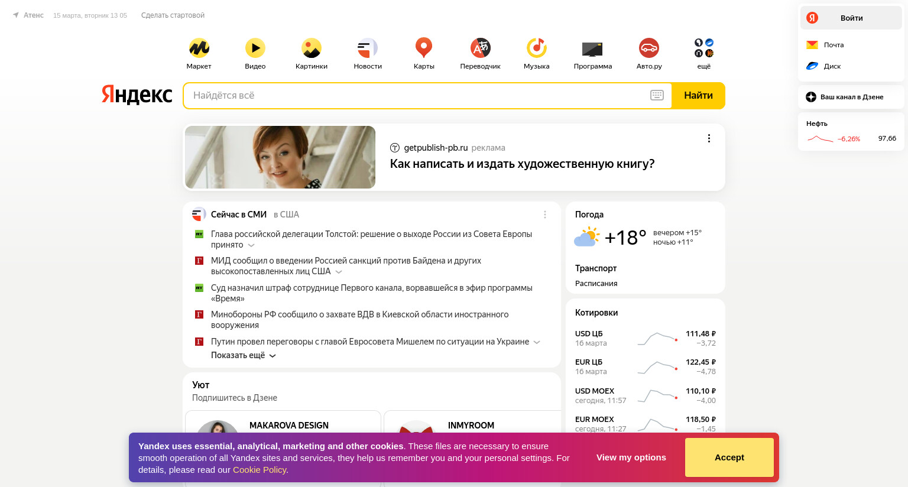
Task: Click the Ваш канал в Дзене link
Action: pos(852,97)
